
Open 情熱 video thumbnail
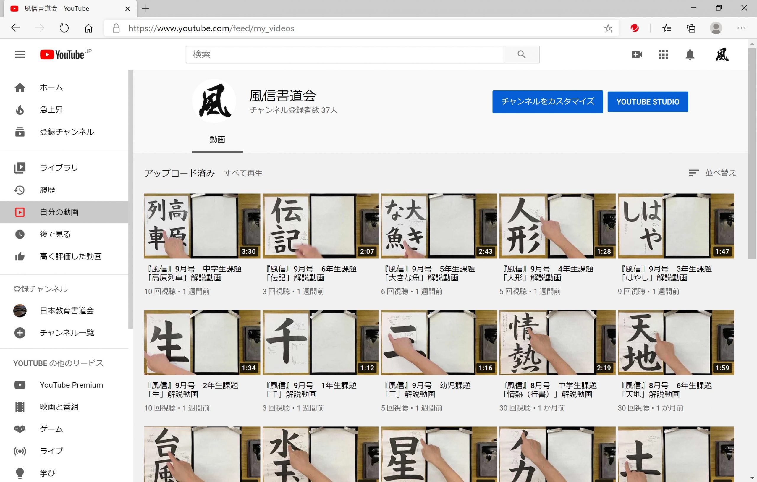coord(557,342)
